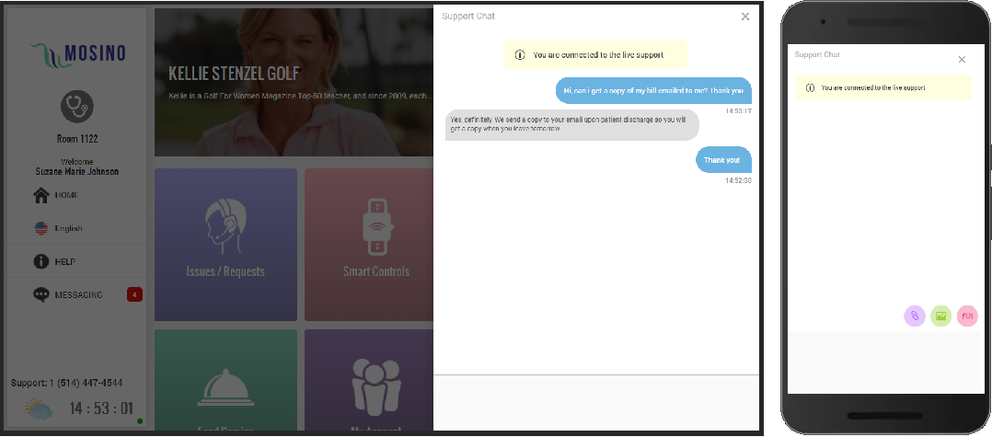Click the US flag language icon

(40, 228)
